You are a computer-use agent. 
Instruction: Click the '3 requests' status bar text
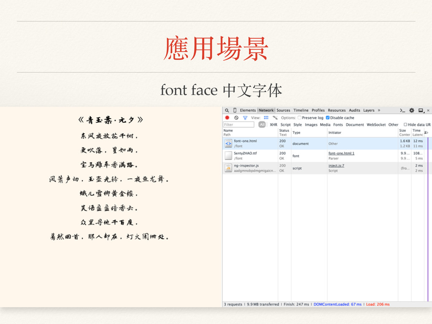pyautogui.click(x=233, y=304)
